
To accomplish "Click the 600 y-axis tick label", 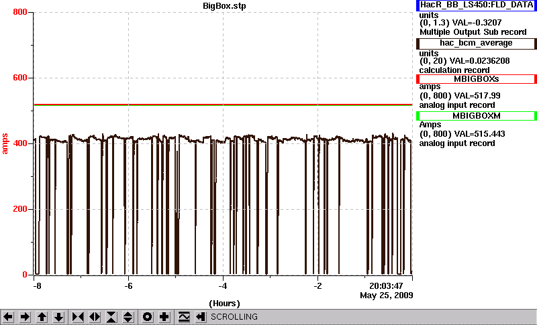I will pos(20,78).
